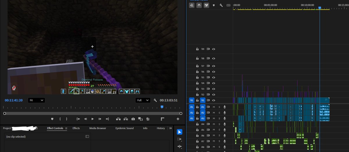This screenshot has height=152, width=349.
Task: Open the Button Editor plus icon
Action: [178, 119]
